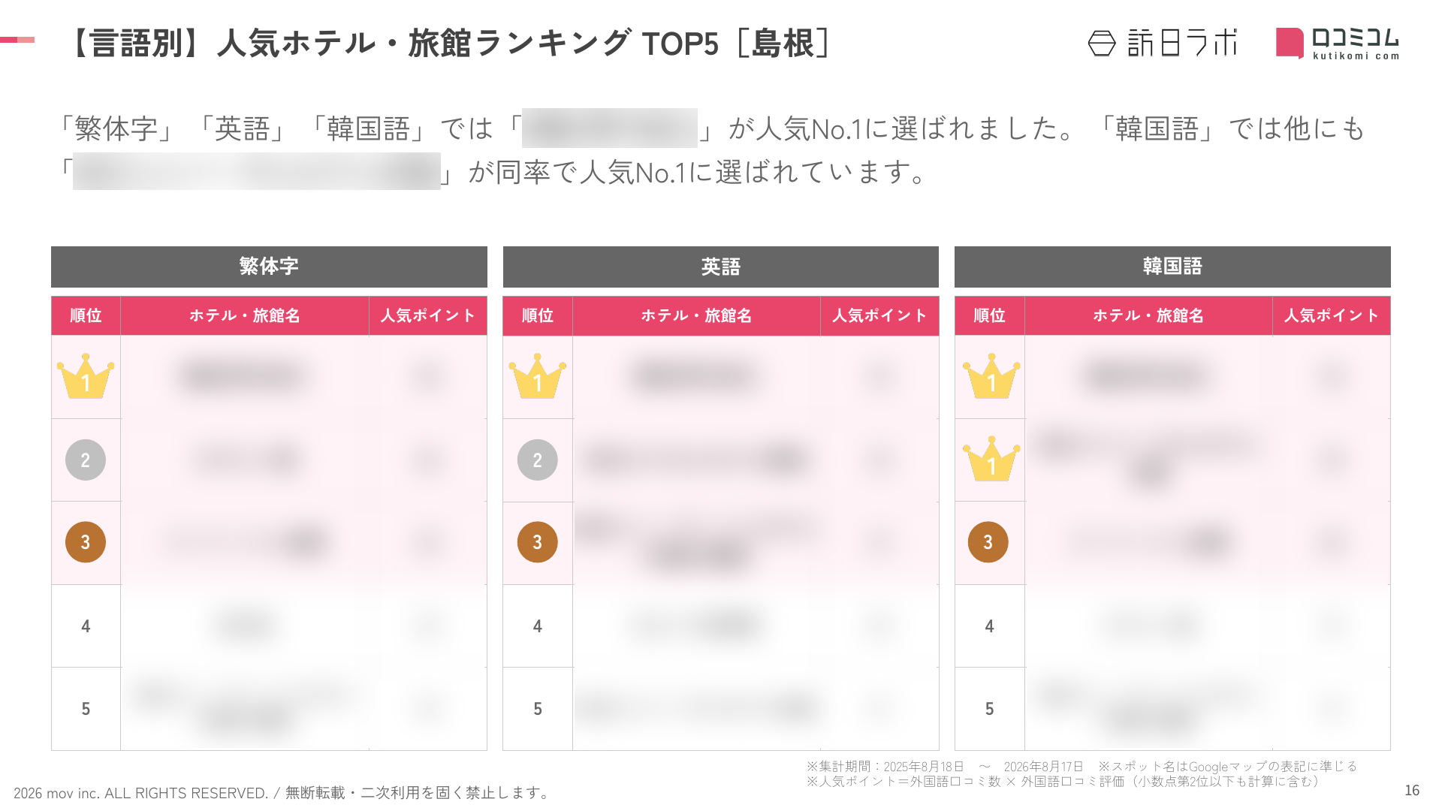This screenshot has width=1442, height=811.
Task: Click the silver rank 2 badge in 繁体字 table
Action: pyautogui.click(x=86, y=460)
